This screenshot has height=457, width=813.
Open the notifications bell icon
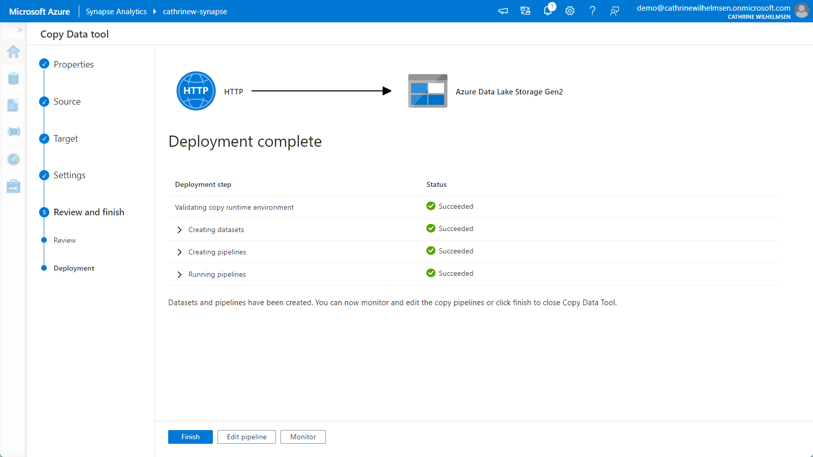(x=548, y=11)
